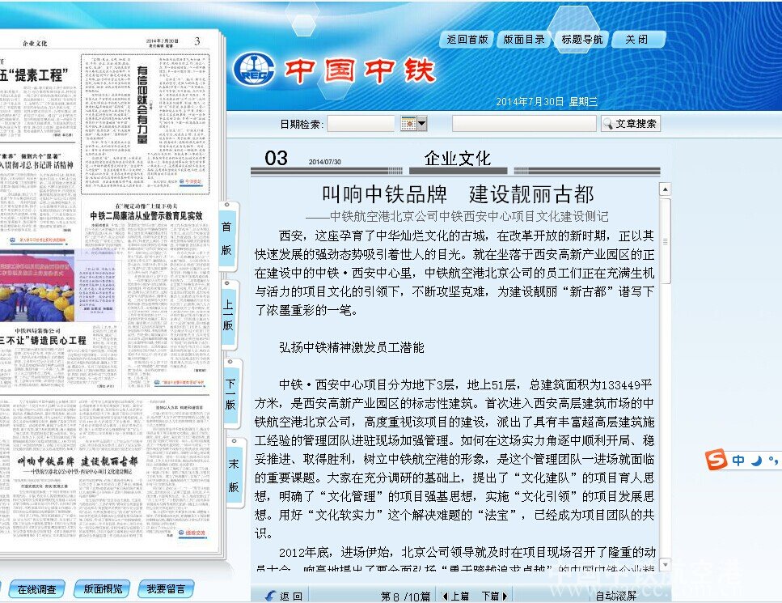Click the article scrollbar up arrow
Screen dimensions: 782x603
click(665, 189)
